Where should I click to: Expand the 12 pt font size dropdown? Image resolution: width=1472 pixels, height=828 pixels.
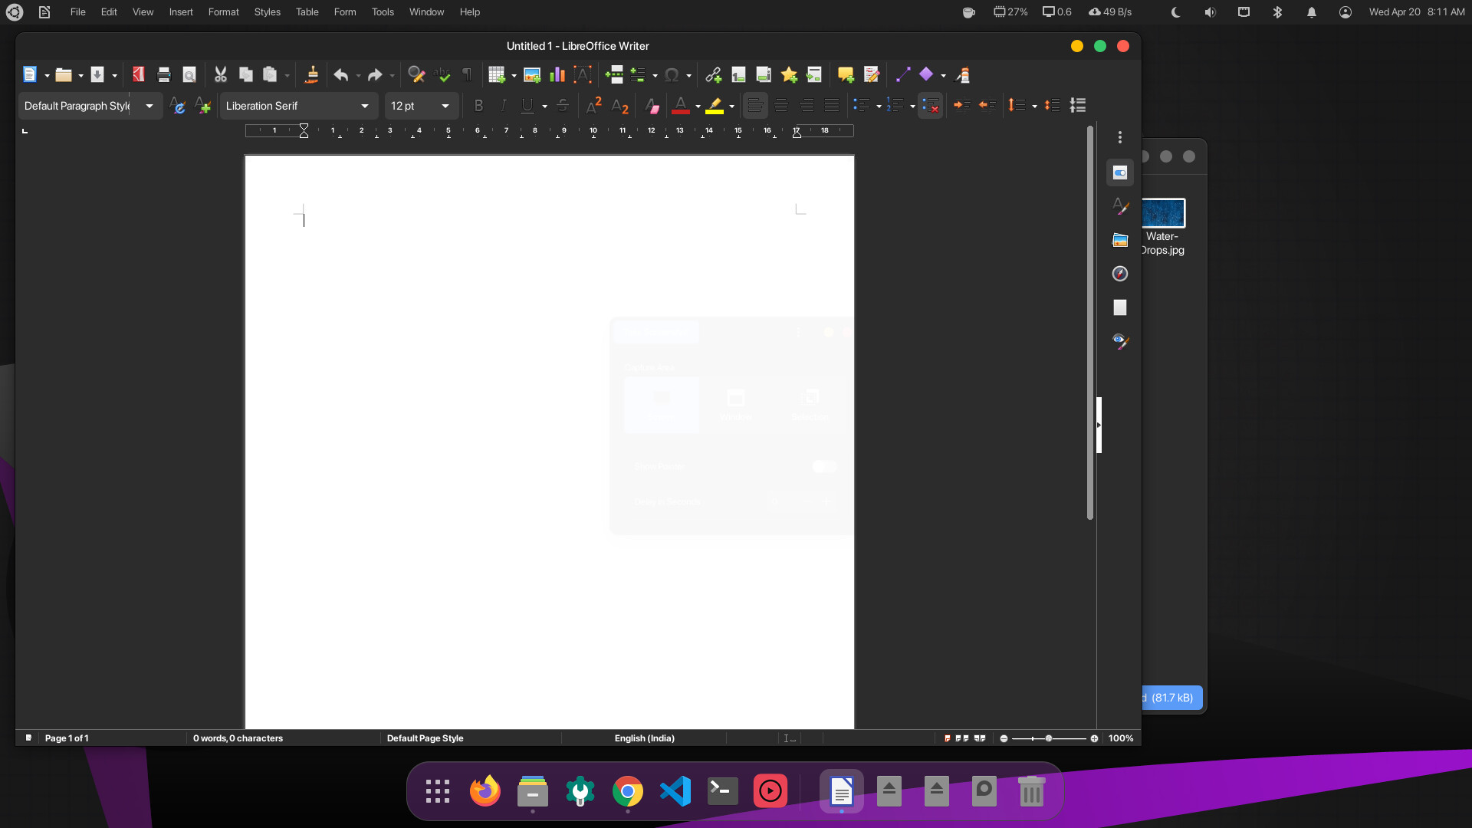[445, 106]
